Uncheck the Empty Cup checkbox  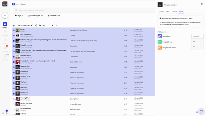tap(14, 94)
